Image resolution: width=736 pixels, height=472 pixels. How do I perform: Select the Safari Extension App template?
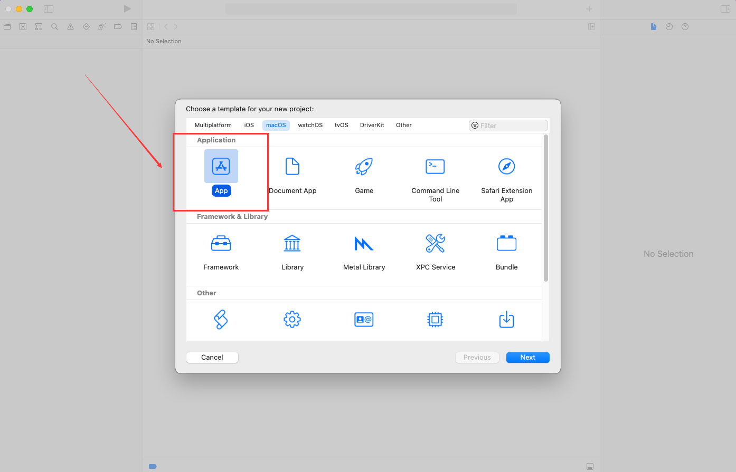(x=506, y=167)
